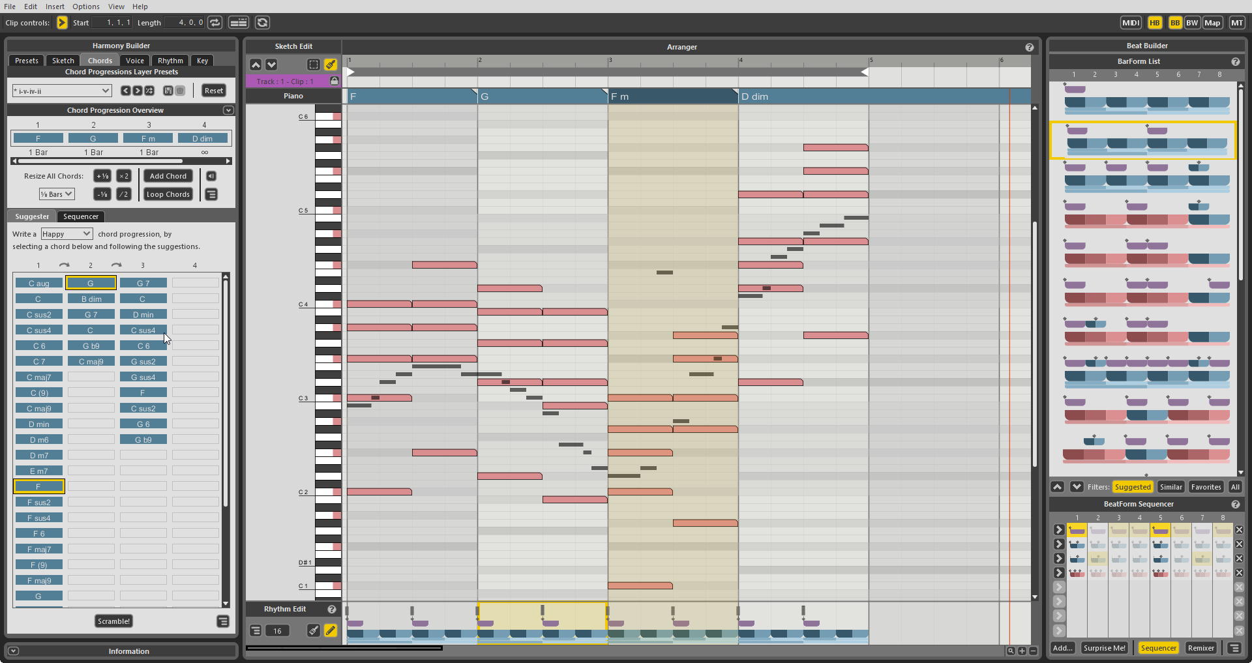Save the chord progression preset
The height and width of the screenshot is (663, 1252).
[x=168, y=91]
